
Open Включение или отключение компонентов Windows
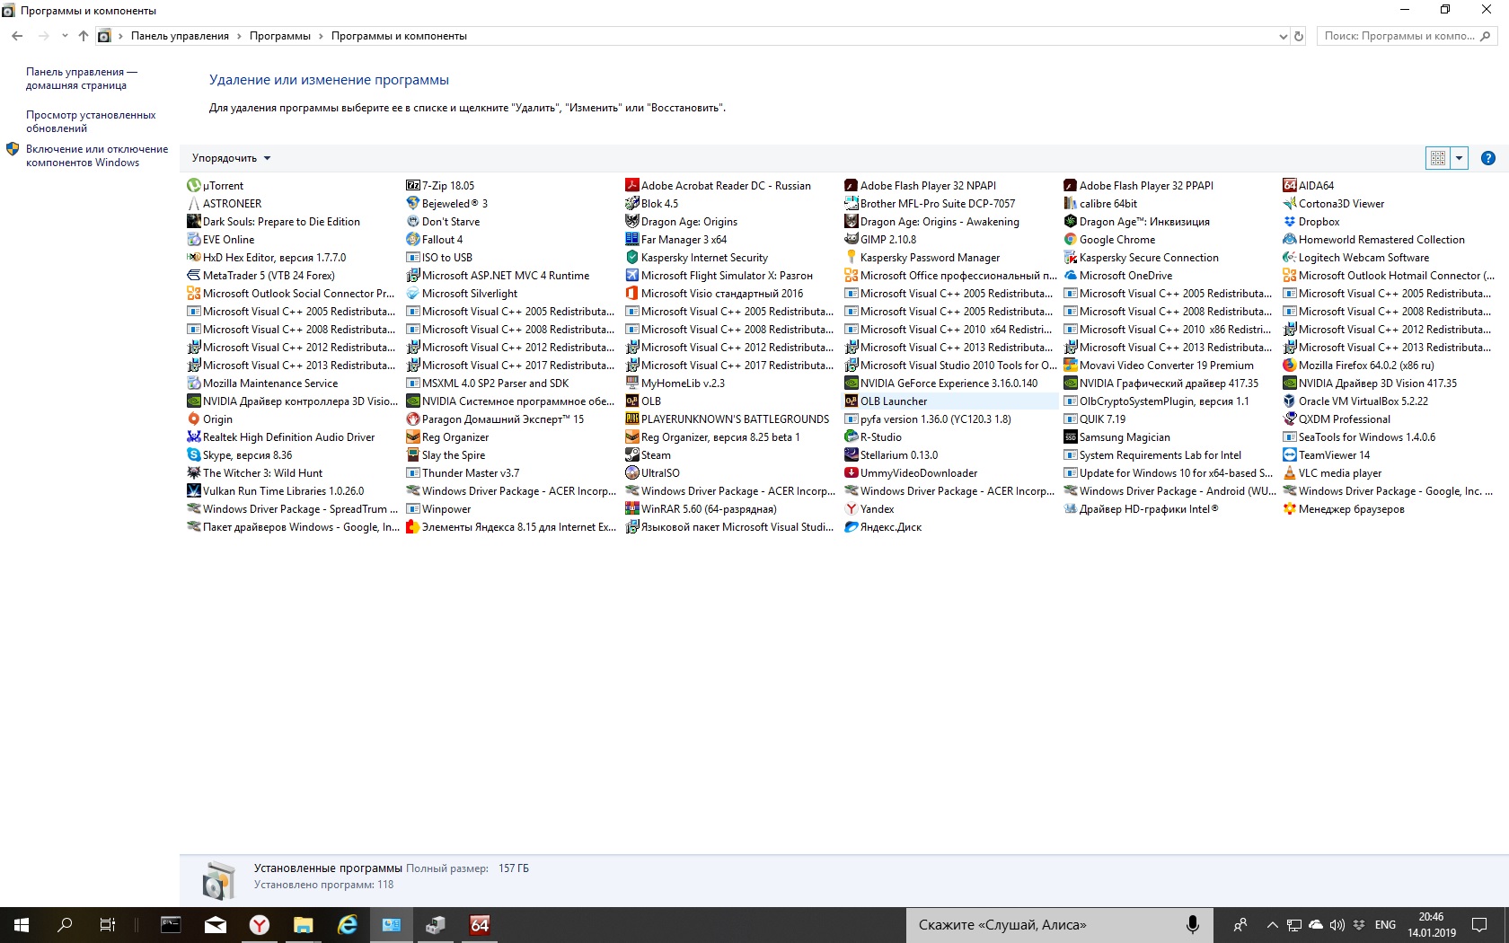pyautogui.click(x=97, y=156)
